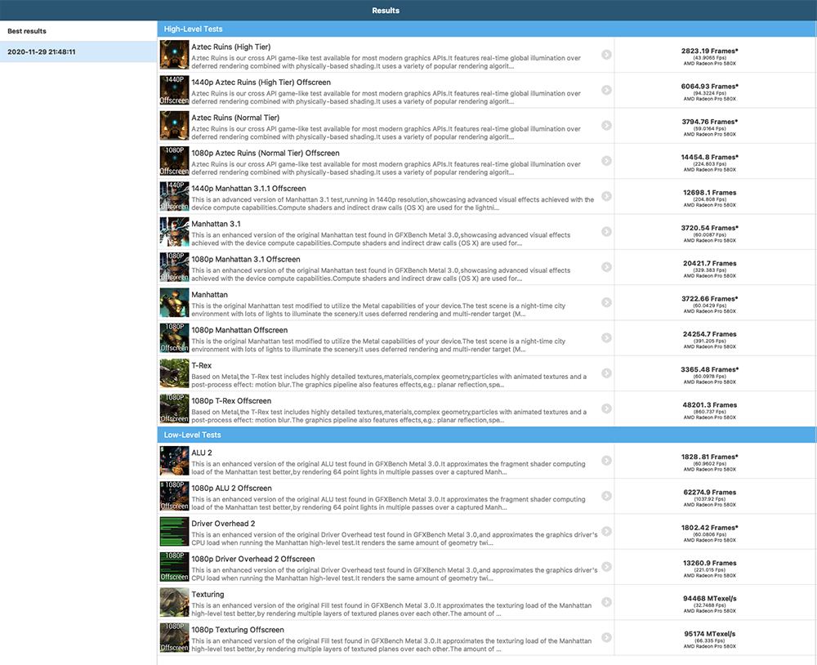This screenshot has height=665, width=817.
Task: Open details arrow for 1080p Manhattan 3.1 Offscreen
Action: point(606,267)
